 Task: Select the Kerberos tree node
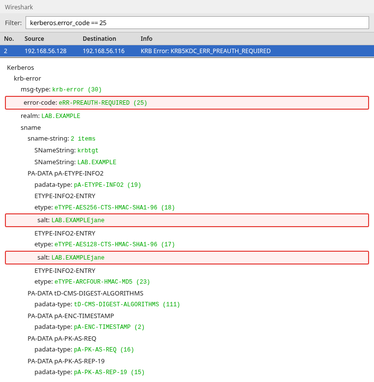pyautogui.click(x=21, y=67)
